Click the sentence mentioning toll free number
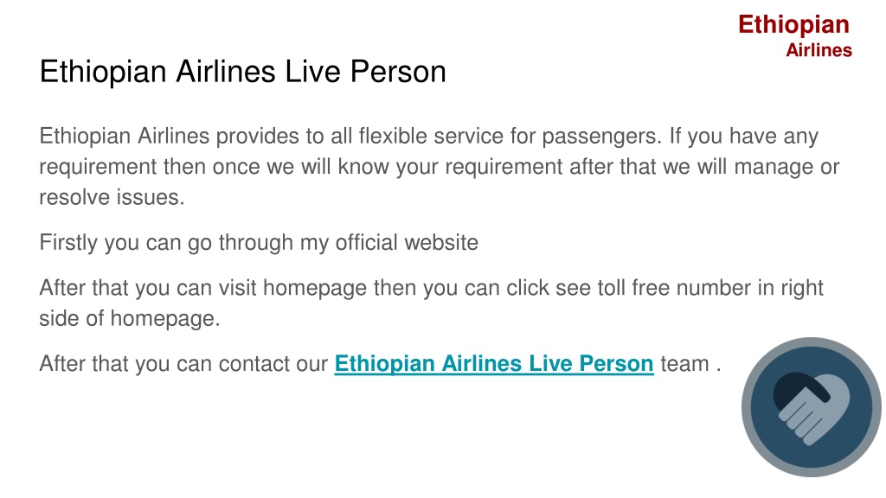This screenshot has width=886, height=498. coord(431,303)
